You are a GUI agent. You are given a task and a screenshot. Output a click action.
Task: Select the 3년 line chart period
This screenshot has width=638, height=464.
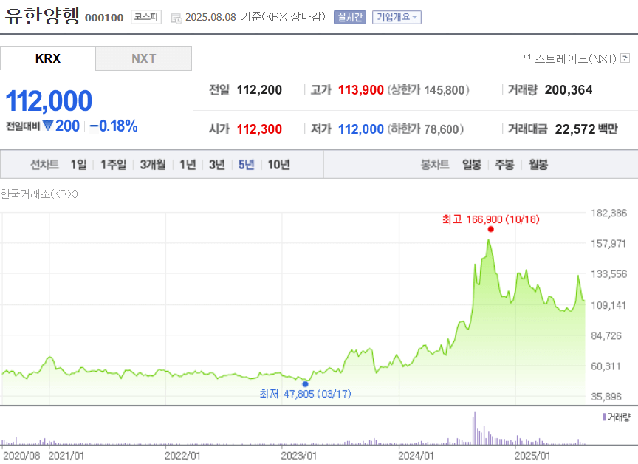pyautogui.click(x=217, y=165)
